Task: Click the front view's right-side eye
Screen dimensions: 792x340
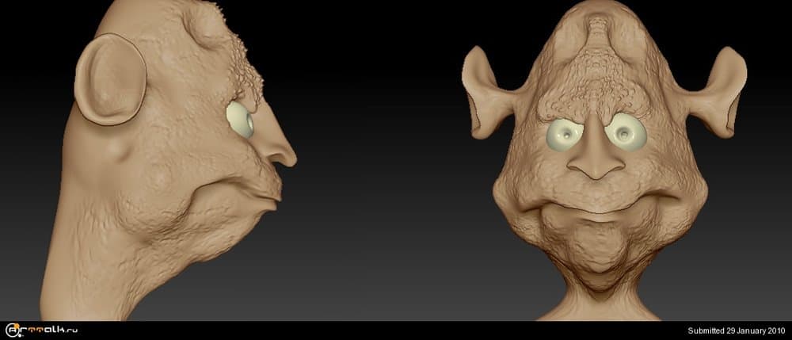Action: 628,131
